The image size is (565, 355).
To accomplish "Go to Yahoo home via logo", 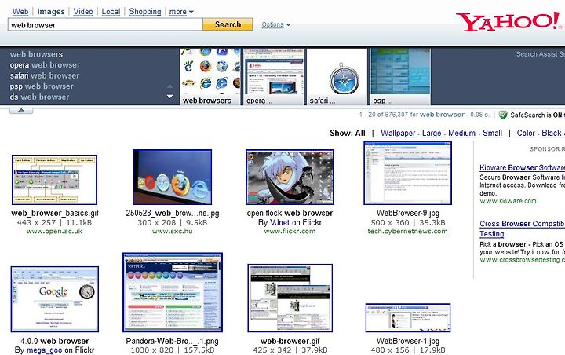I will pyautogui.click(x=508, y=22).
